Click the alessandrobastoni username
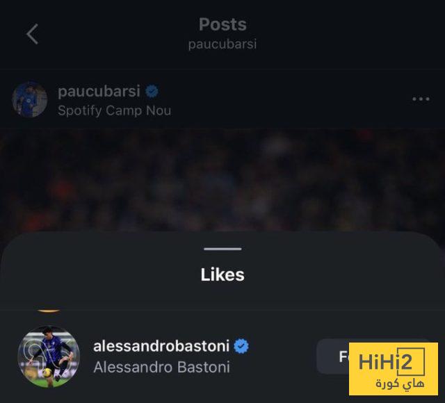The width and height of the screenshot is (445, 403). tap(161, 346)
